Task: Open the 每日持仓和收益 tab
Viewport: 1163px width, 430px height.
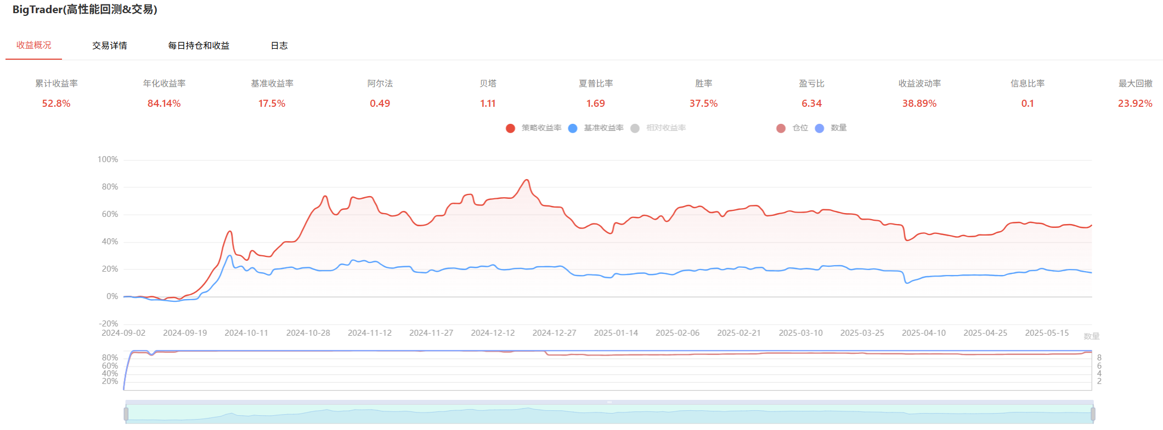Action: coord(199,45)
